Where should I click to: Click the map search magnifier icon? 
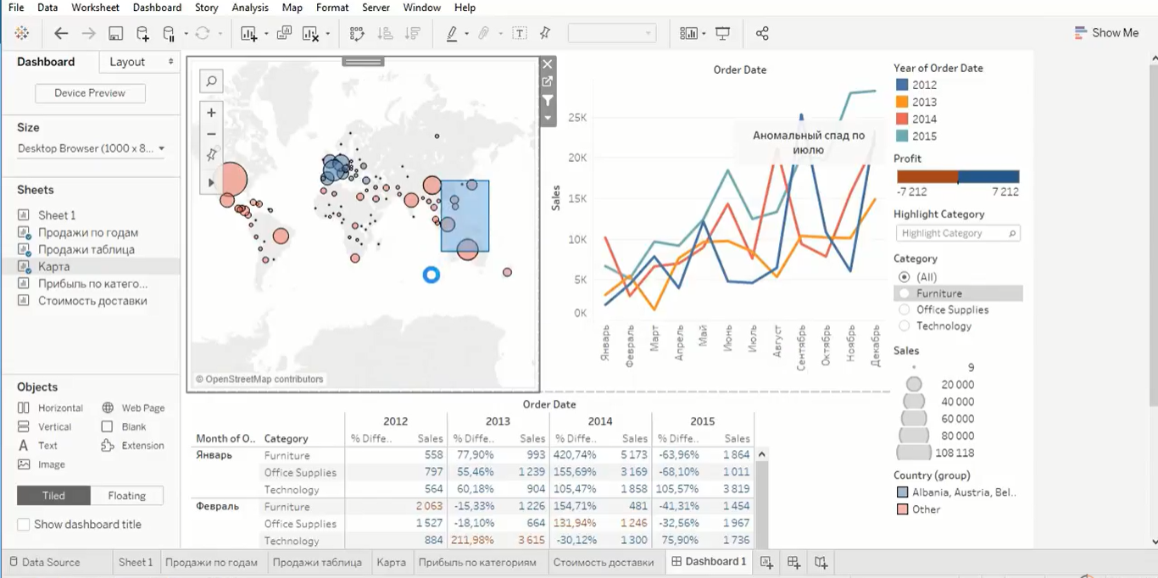click(x=211, y=81)
